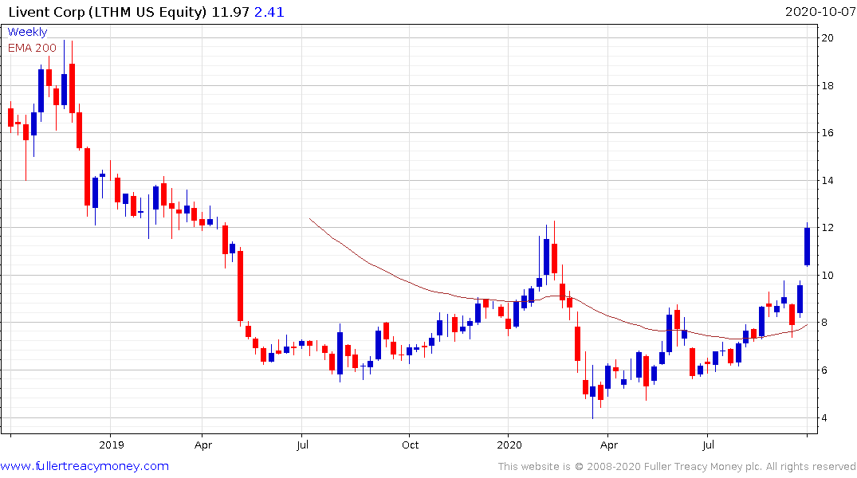Click the x-axis label '2019'
The height and width of the screenshot is (478, 857).
112,445
